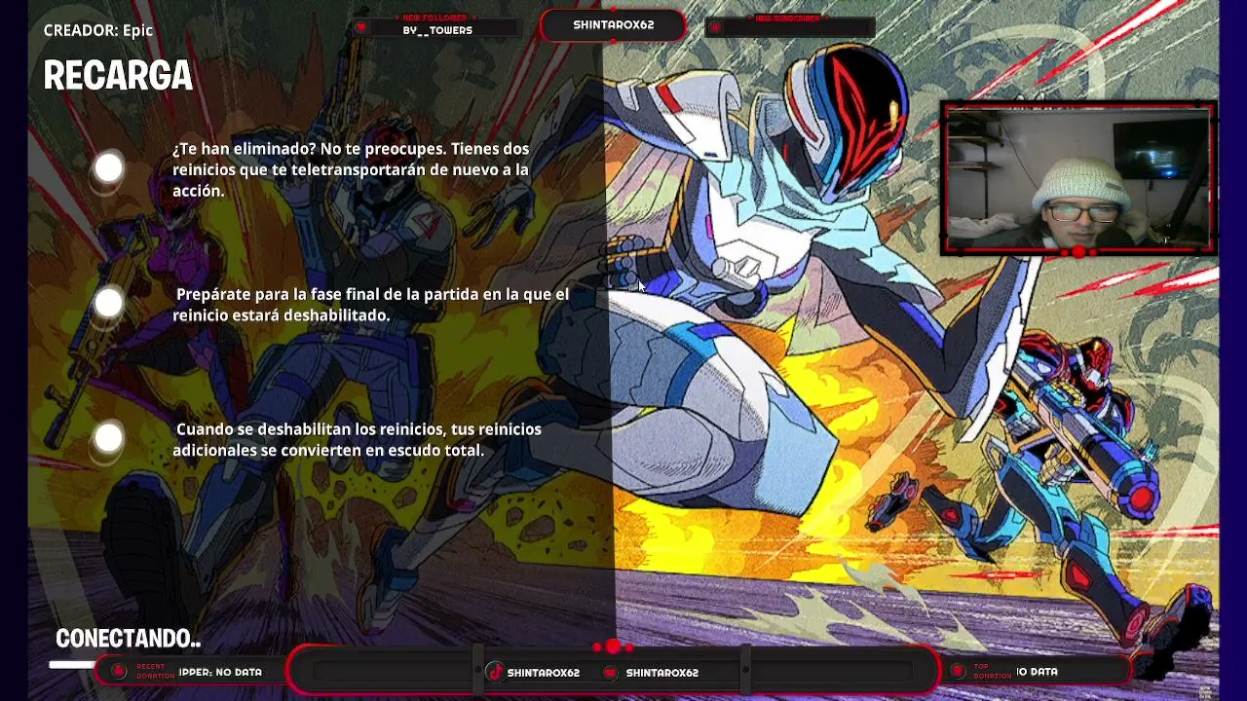
Task: Click the YouTube icon beside SHINTAROX62
Action: tap(611, 673)
